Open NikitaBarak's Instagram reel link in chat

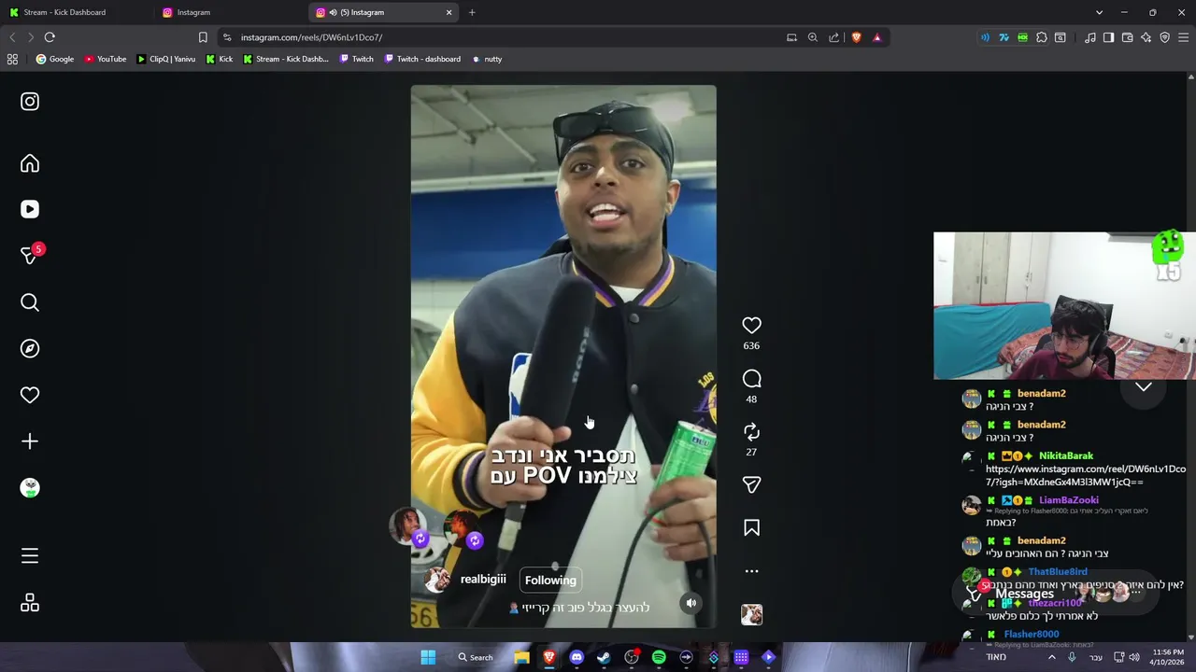[1085, 475]
